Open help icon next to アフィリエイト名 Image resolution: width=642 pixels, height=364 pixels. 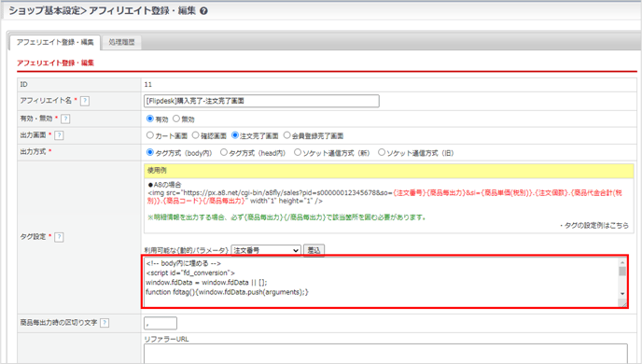[85, 101]
